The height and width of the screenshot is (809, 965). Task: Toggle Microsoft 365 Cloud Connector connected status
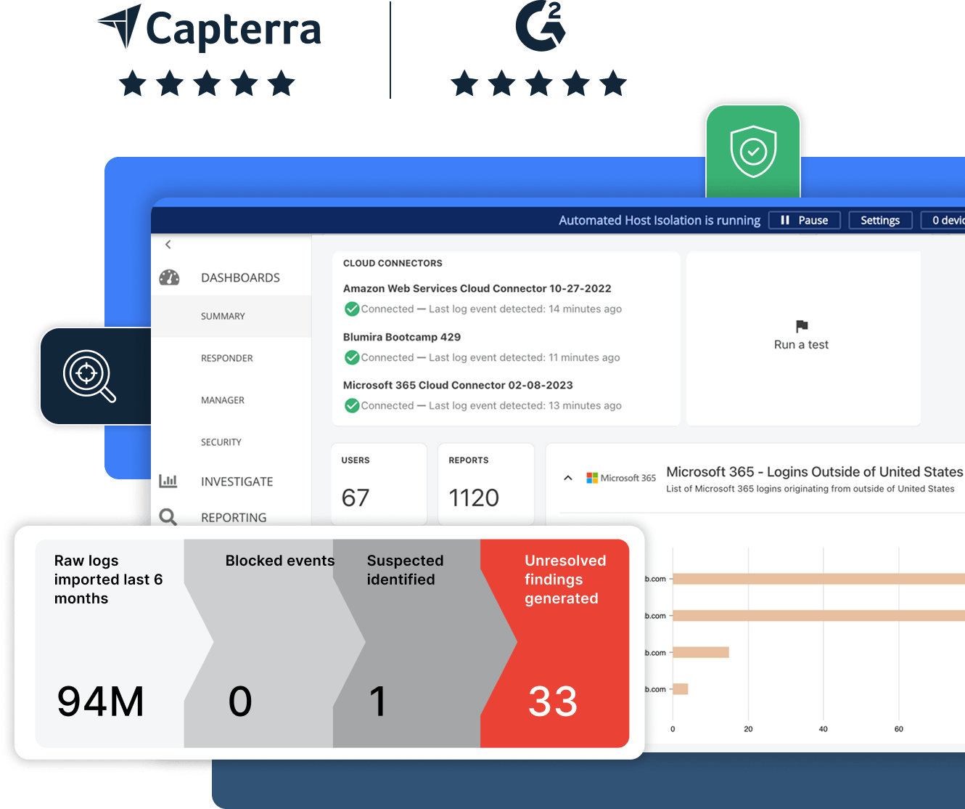(351, 405)
